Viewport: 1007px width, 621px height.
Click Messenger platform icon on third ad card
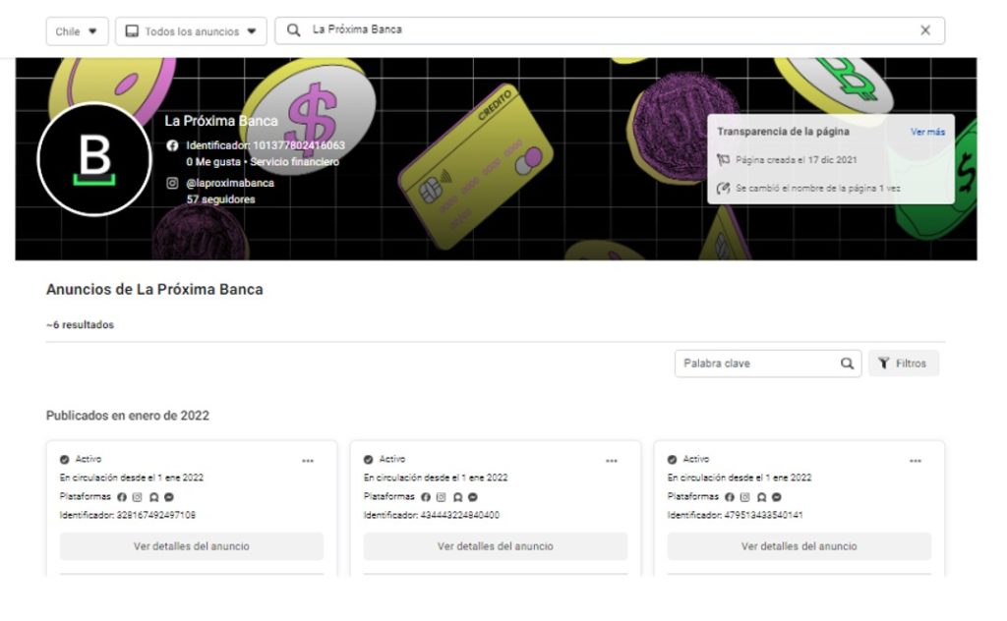click(x=777, y=497)
